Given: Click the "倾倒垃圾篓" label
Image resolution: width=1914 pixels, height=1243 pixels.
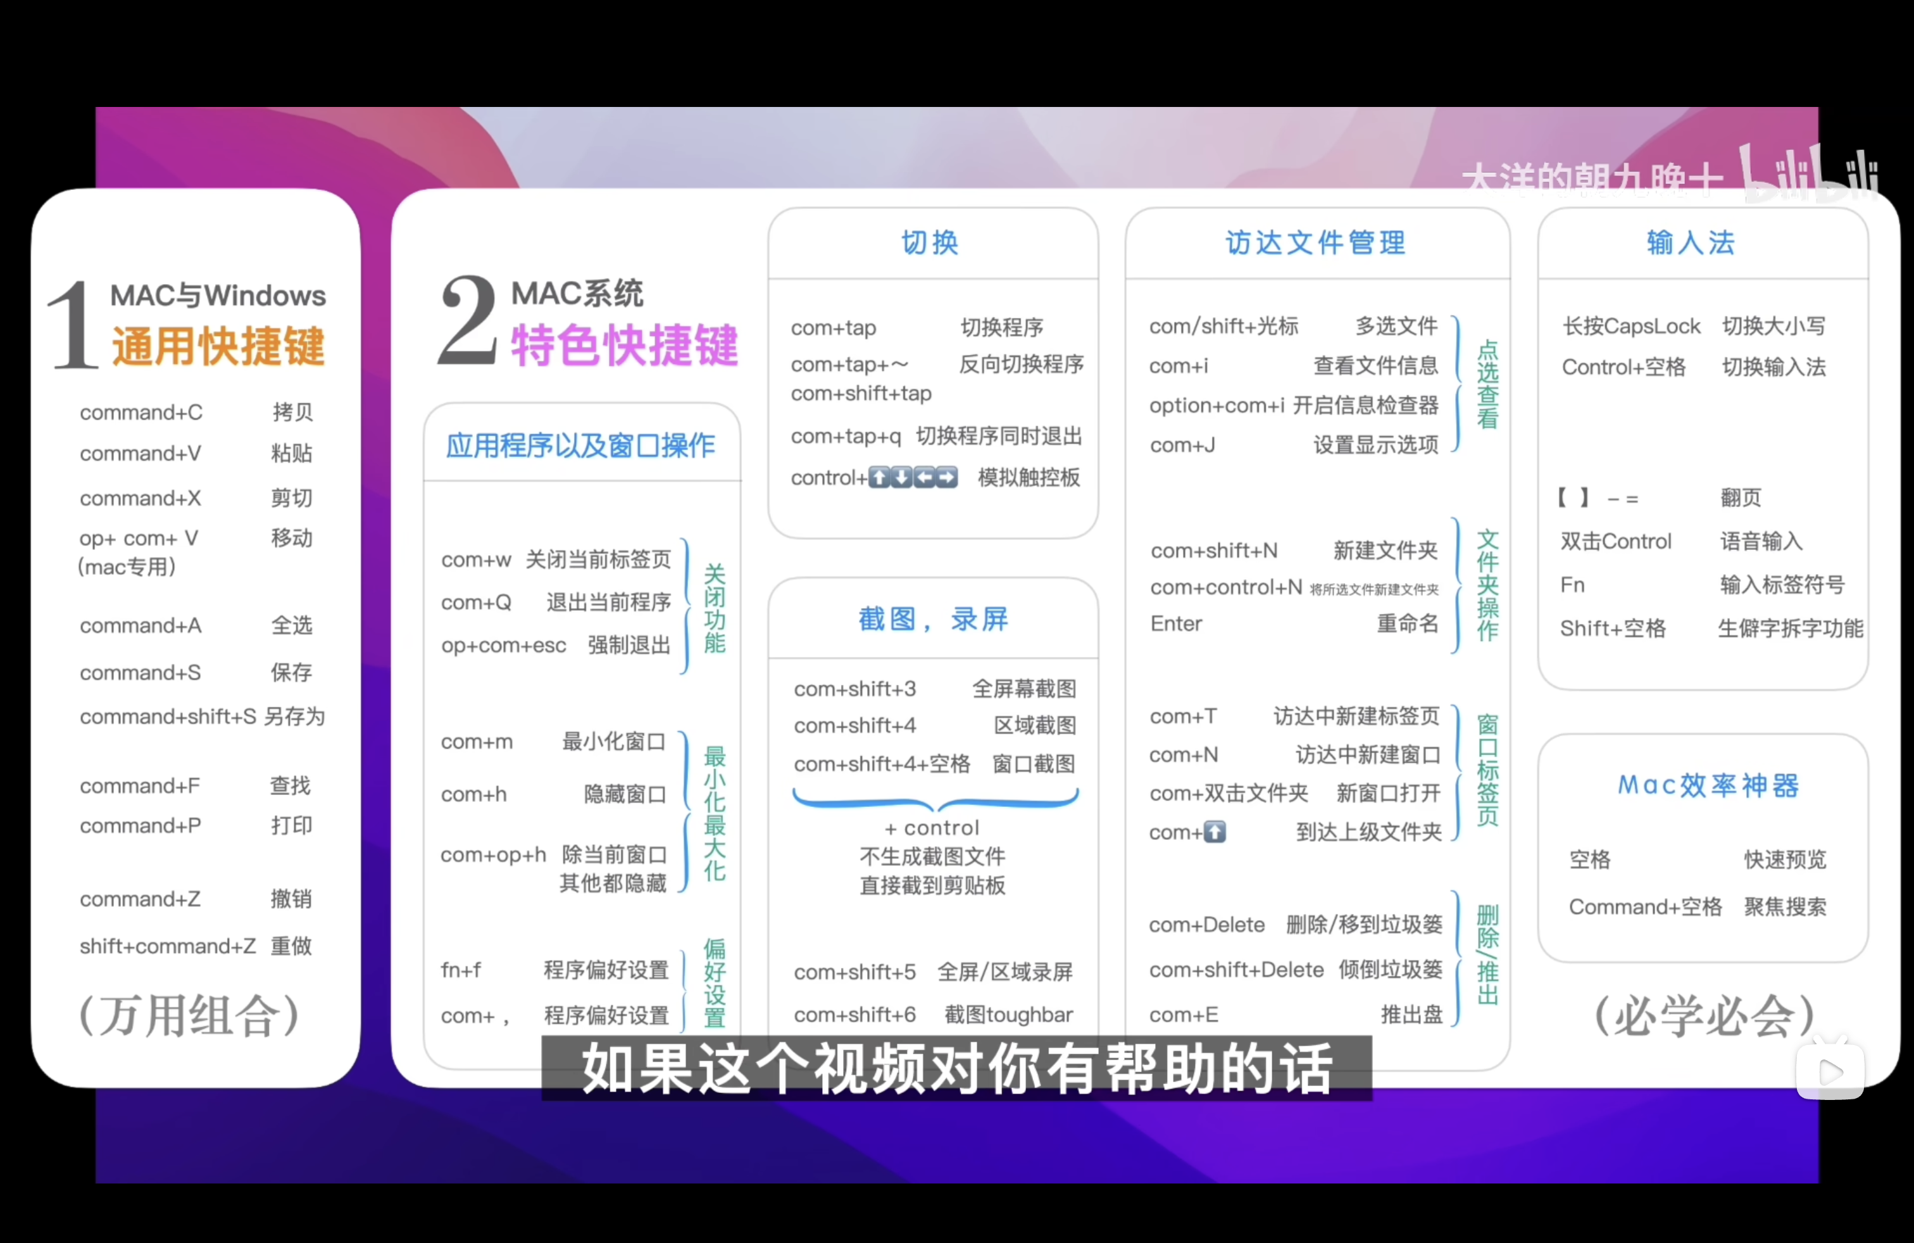Looking at the screenshot, I should [x=1391, y=970].
